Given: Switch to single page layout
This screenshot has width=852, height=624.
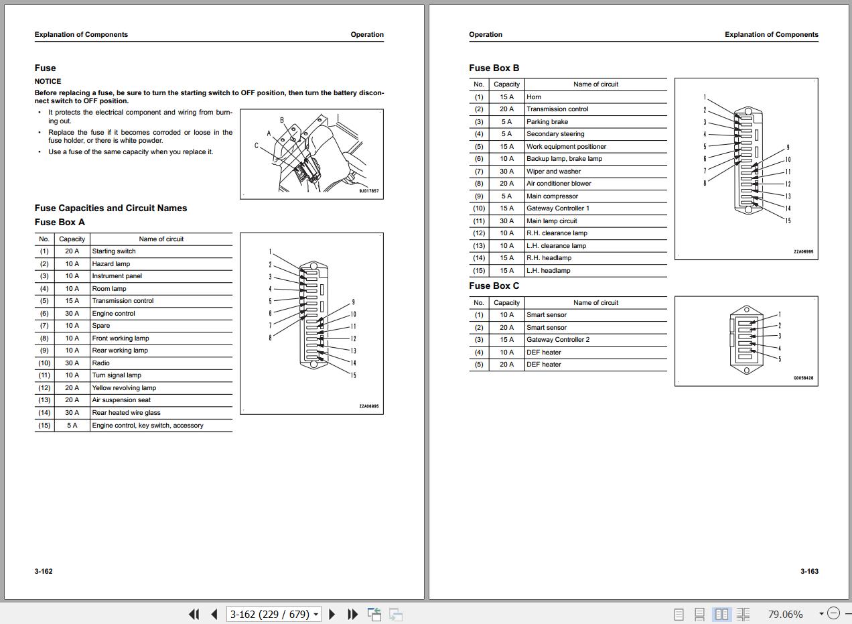Looking at the screenshot, I should (679, 614).
